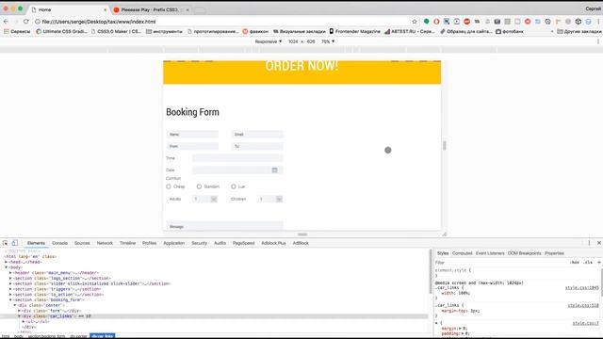
Task: Click the ORDER NOW! yellow banner
Action: [x=301, y=73]
